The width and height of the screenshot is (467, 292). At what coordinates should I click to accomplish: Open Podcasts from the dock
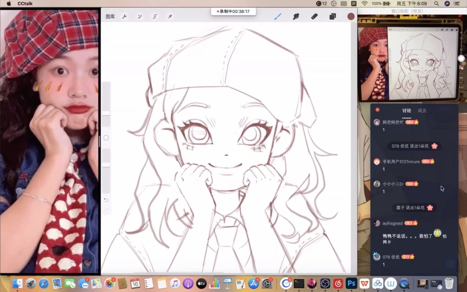pyautogui.click(x=188, y=284)
